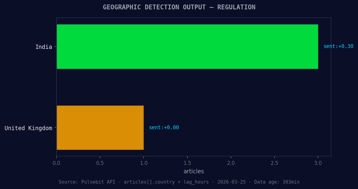The width and height of the screenshot is (358, 189).
Task: Click the articles axis title
Action: (194, 171)
